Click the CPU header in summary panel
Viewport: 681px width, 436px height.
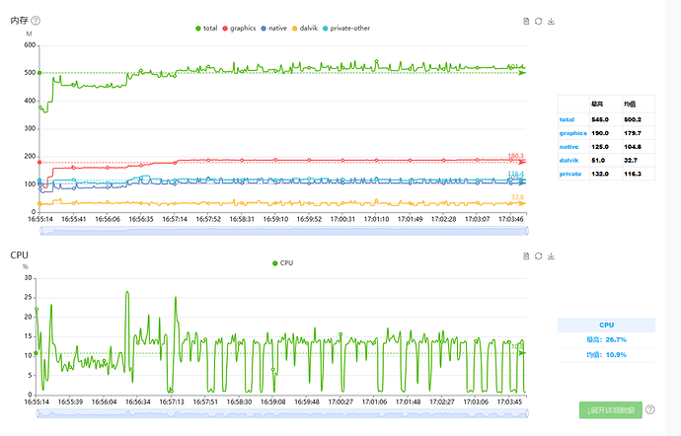tap(606, 325)
